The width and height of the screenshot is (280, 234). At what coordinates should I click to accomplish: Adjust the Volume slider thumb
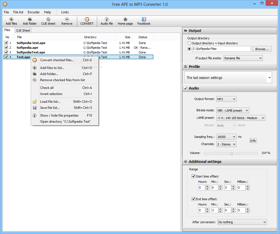point(232,153)
